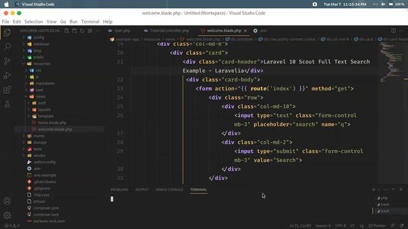Viewport: 408px width, 229px height.
Task: Switch to the Problems panel tab
Action: [119, 190]
